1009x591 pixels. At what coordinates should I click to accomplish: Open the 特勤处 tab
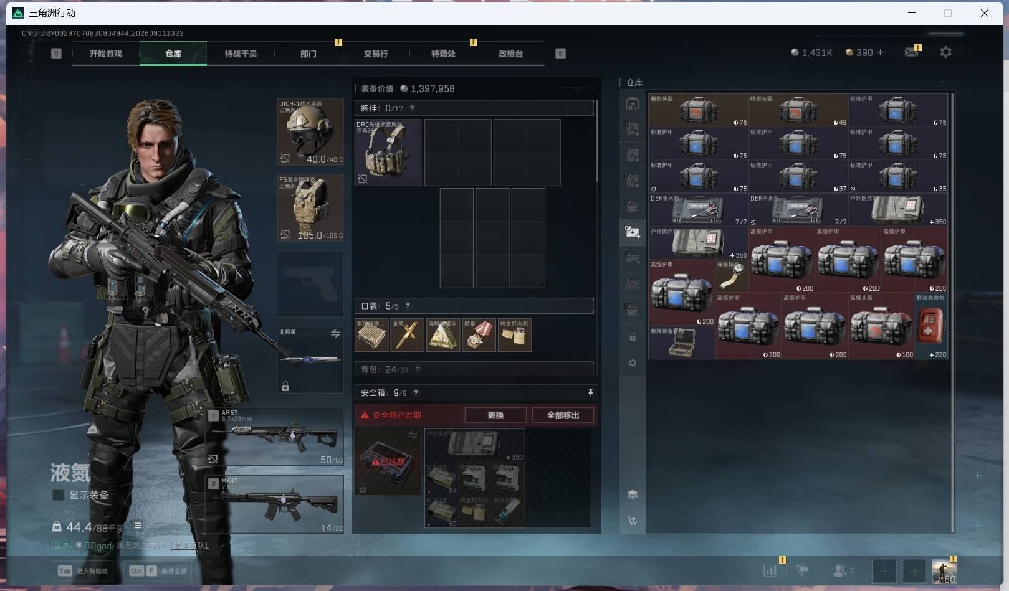[443, 54]
